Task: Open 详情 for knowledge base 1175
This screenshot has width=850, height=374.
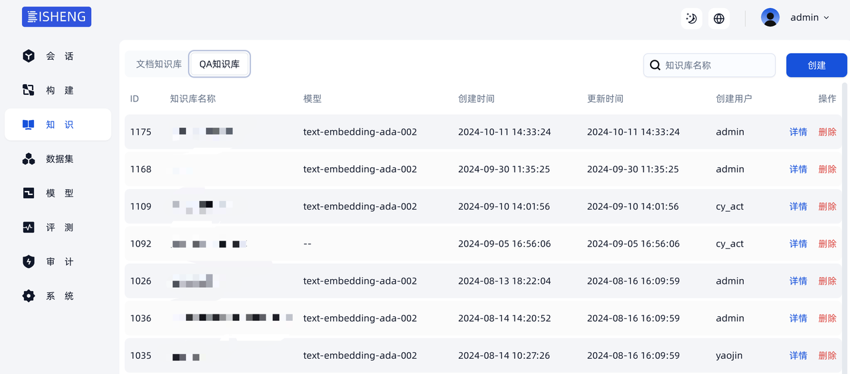Action: pos(798,132)
